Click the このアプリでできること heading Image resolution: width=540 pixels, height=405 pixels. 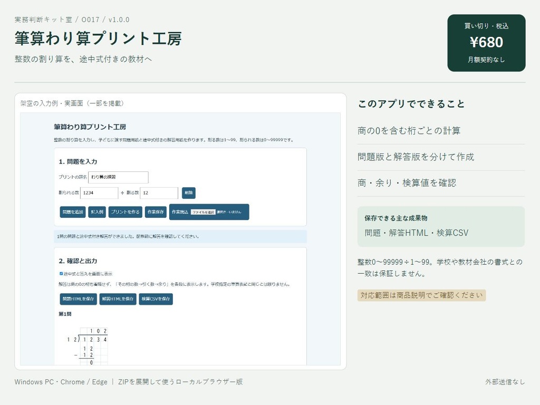pyautogui.click(x=411, y=104)
